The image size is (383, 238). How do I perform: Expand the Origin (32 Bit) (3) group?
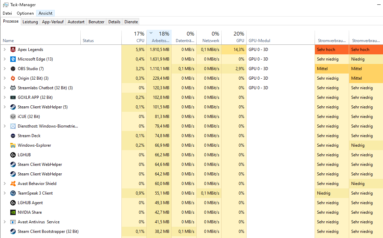point(5,78)
